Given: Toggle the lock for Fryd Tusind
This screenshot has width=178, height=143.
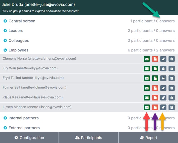Looking at the screenshot, I should click(163, 78).
